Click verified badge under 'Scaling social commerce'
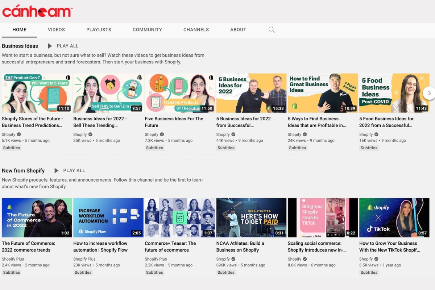The height and width of the screenshot is (290, 435). (x=305, y=259)
